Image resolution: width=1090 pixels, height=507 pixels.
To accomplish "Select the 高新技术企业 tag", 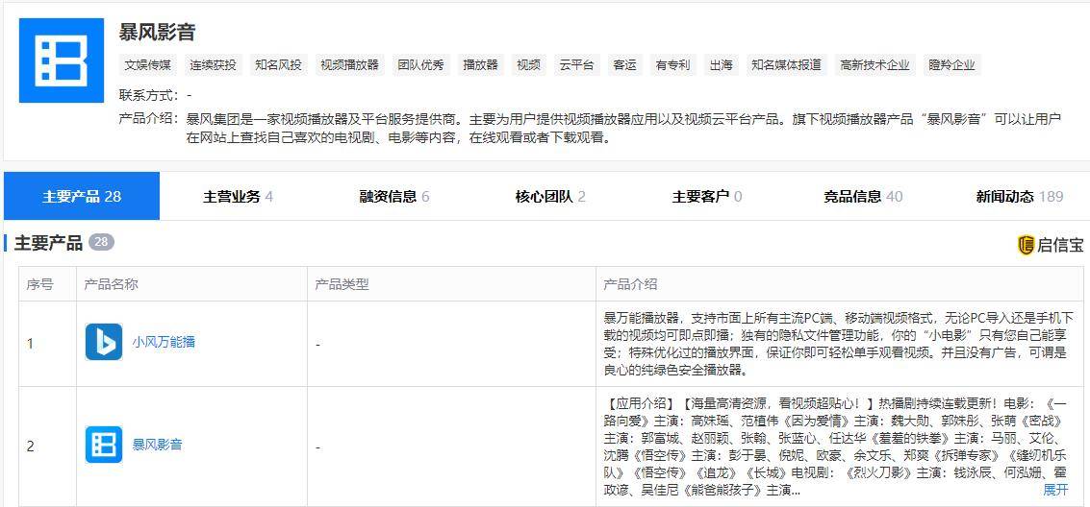I will tap(875, 65).
